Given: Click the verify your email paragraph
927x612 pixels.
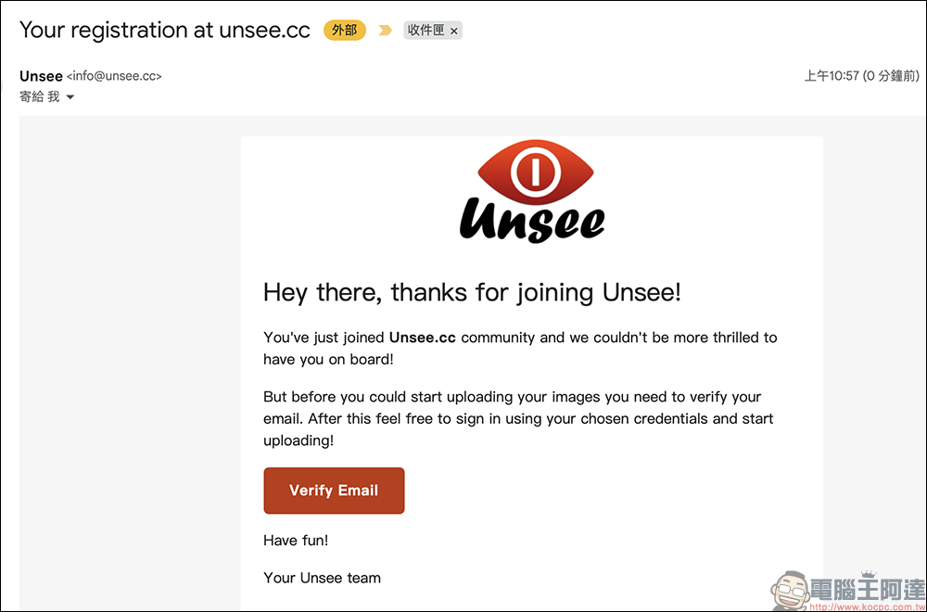Looking at the screenshot, I should point(520,418).
